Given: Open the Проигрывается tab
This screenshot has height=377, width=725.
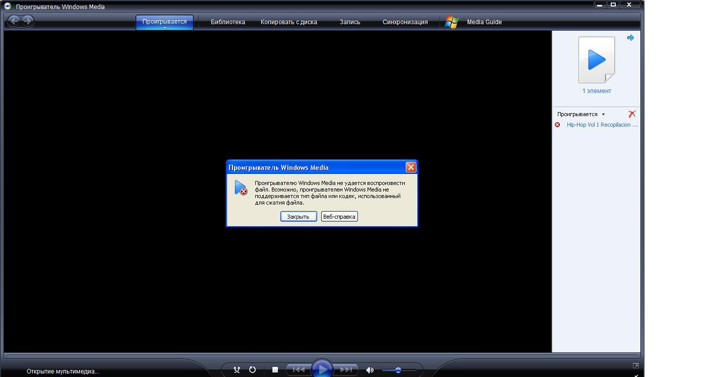Looking at the screenshot, I should (x=164, y=22).
